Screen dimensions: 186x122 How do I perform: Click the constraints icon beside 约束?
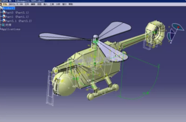(3, 25)
